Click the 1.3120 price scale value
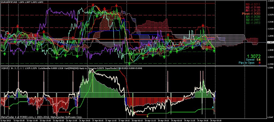274x122 pixels. click(270, 29)
